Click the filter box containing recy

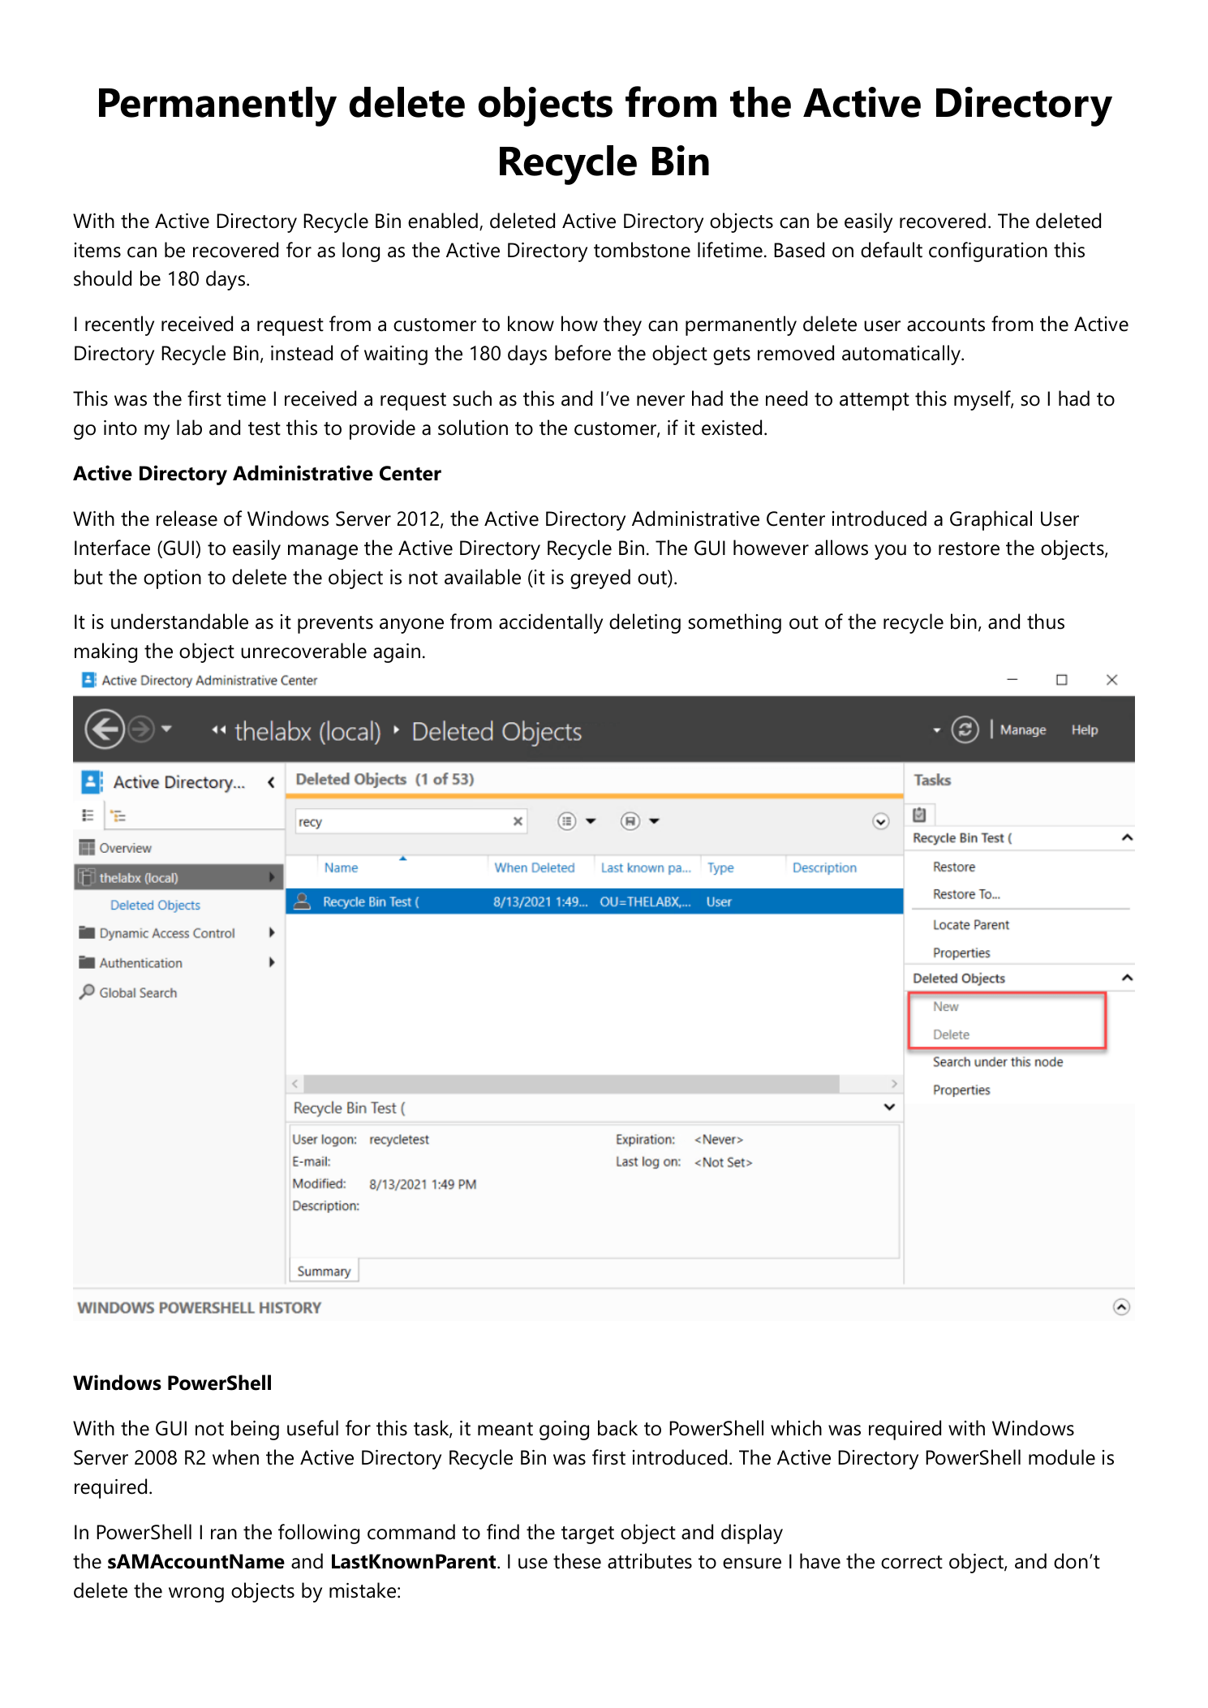[410, 821]
